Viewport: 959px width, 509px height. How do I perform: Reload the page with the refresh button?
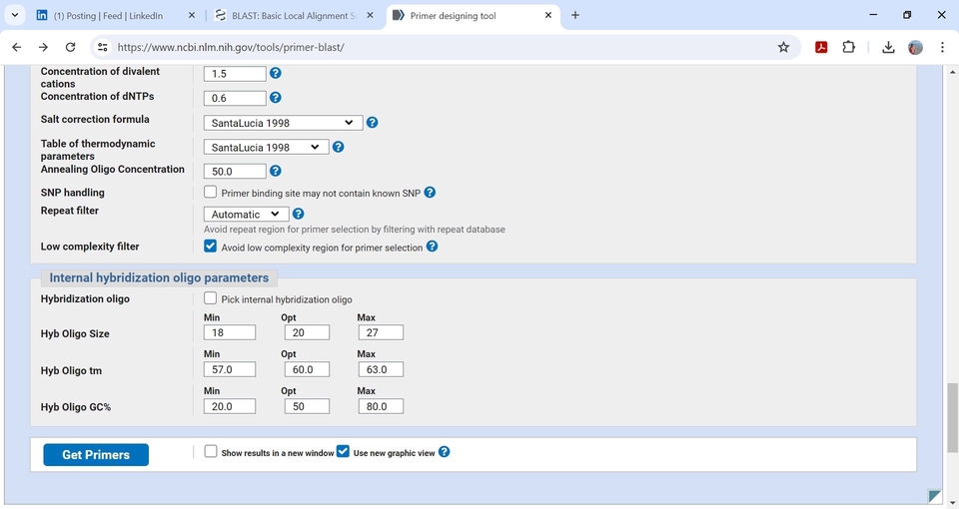70,47
